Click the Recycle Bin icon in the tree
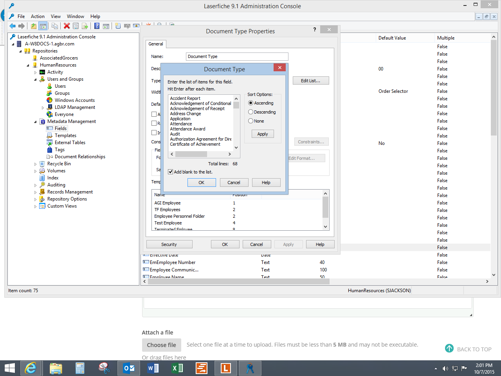This screenshot has height=376, width=501. (x=42, y=164)
